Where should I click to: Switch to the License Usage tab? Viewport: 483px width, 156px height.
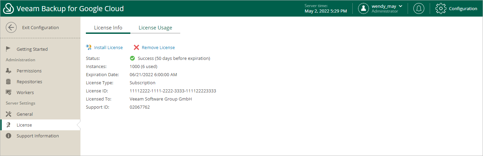(155, 28)
